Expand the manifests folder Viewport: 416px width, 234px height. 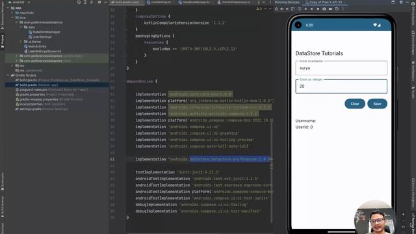(x=12, y=13)
